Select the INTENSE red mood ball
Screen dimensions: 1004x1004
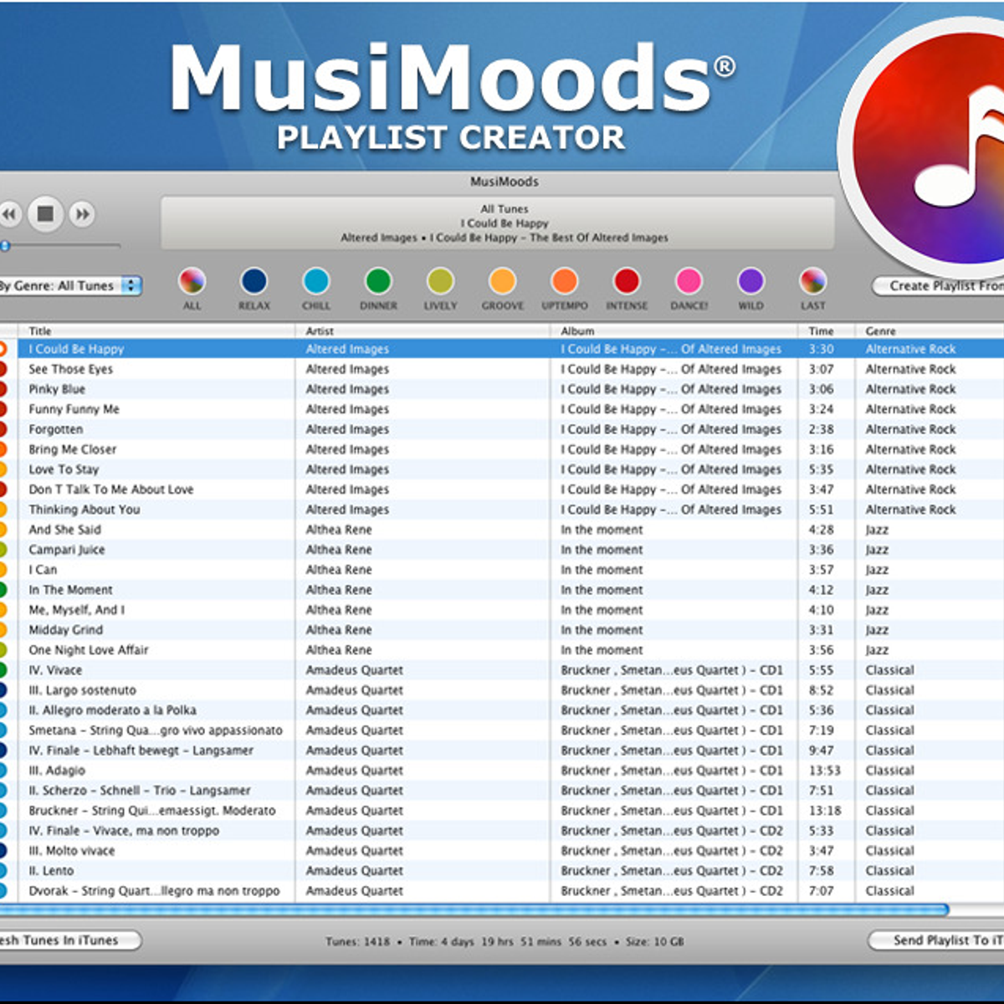click(627, 281)
